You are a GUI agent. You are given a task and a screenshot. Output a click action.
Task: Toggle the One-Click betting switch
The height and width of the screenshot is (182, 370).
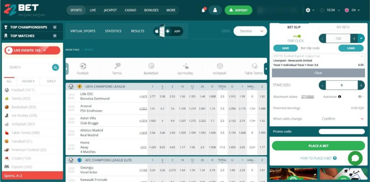coord(297,36)
